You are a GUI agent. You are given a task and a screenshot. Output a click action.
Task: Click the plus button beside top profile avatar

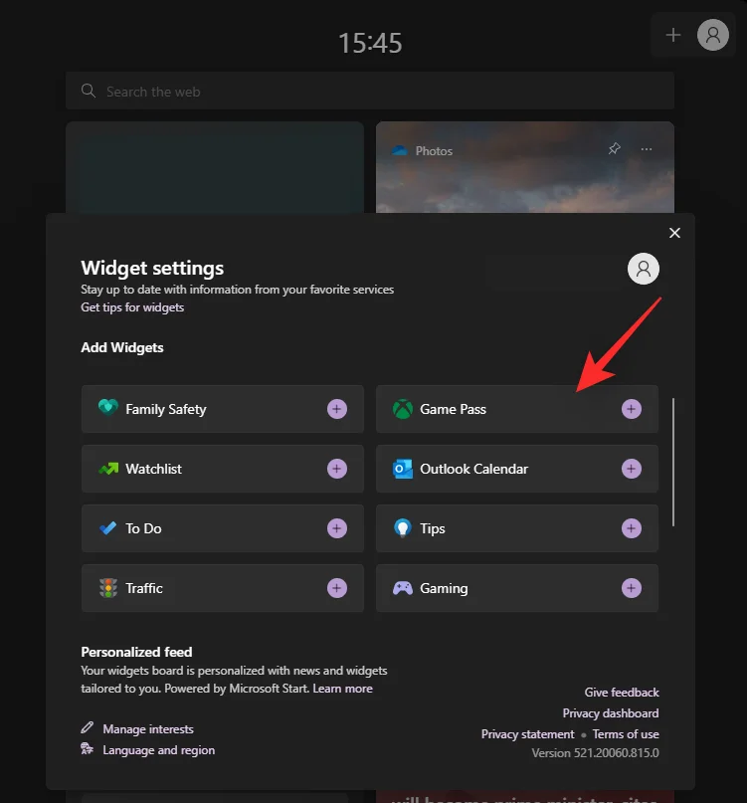(673, 35)
